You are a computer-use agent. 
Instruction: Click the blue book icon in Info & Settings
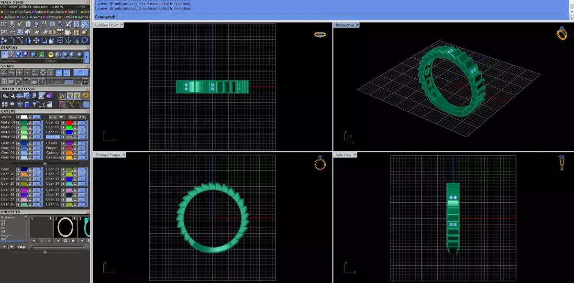tap(27, 104)
